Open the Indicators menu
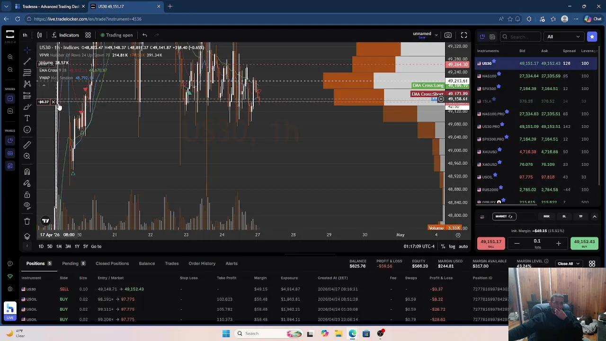This screenshot has width=606, height=341. coord(65,35)
